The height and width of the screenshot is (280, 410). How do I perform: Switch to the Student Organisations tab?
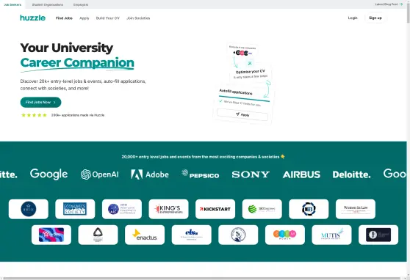click(x=48, y=4)
